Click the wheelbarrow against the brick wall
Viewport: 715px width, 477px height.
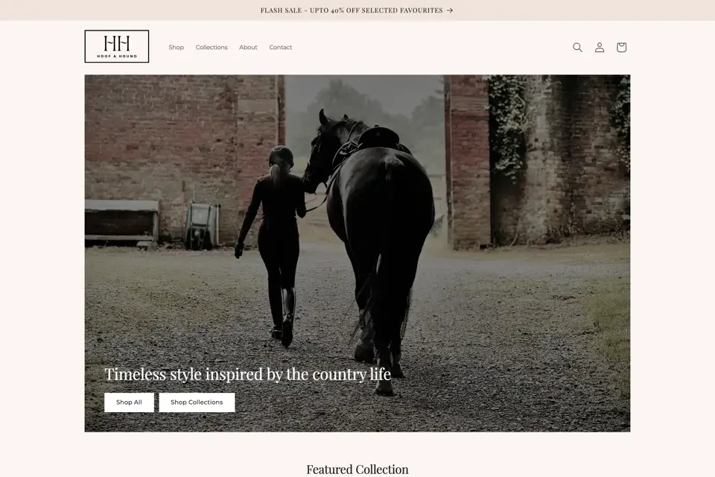click(202, 226)
